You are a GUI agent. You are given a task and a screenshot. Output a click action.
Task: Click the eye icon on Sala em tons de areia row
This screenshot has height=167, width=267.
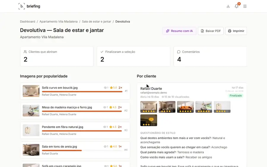coord(105,146)
